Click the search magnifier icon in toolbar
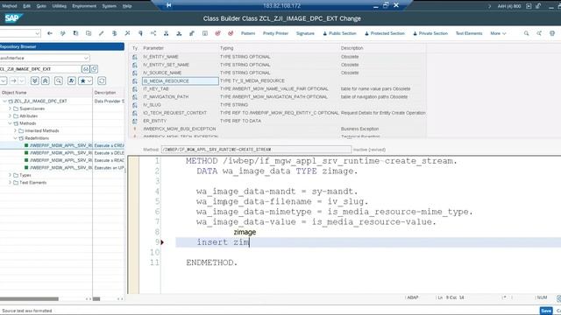 tap(526, 33)
